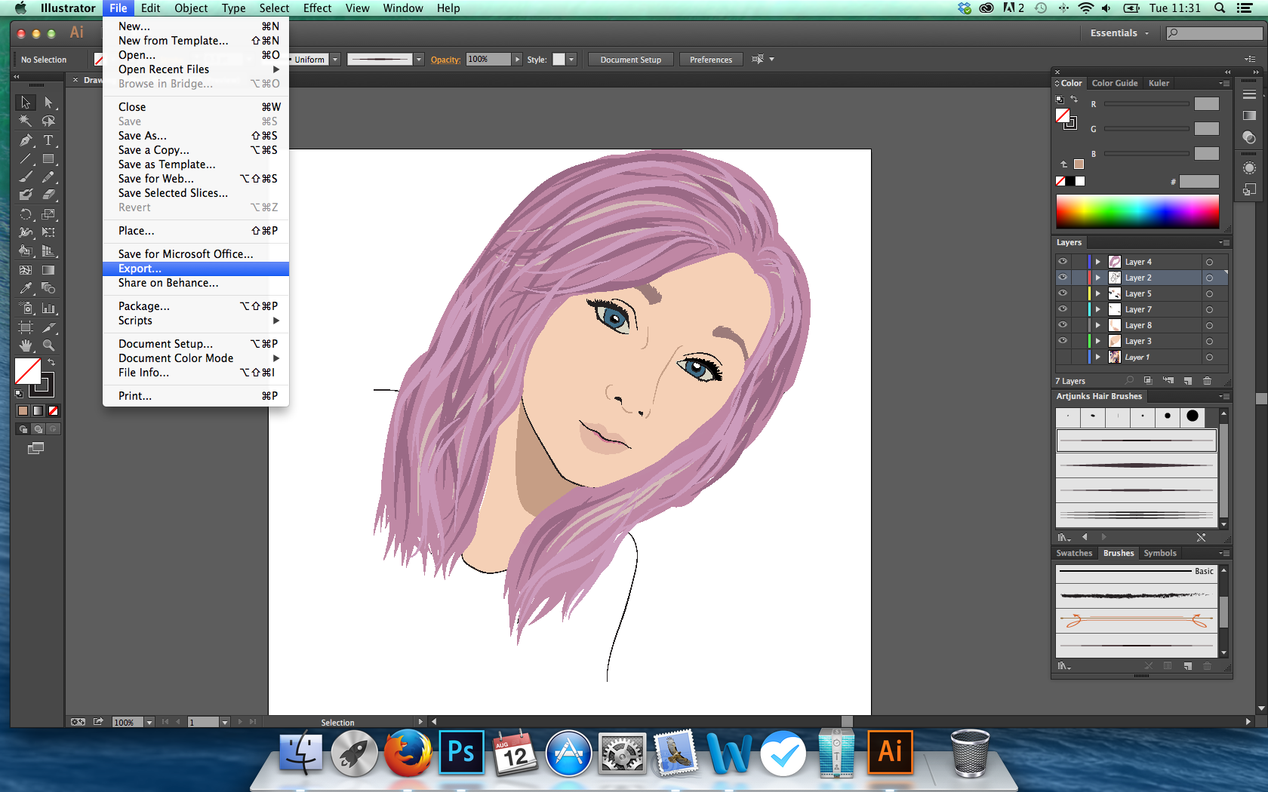Select the Symbol Sprayer tool
This screenshot has width=1268, height=792.
tap(26, 308)
